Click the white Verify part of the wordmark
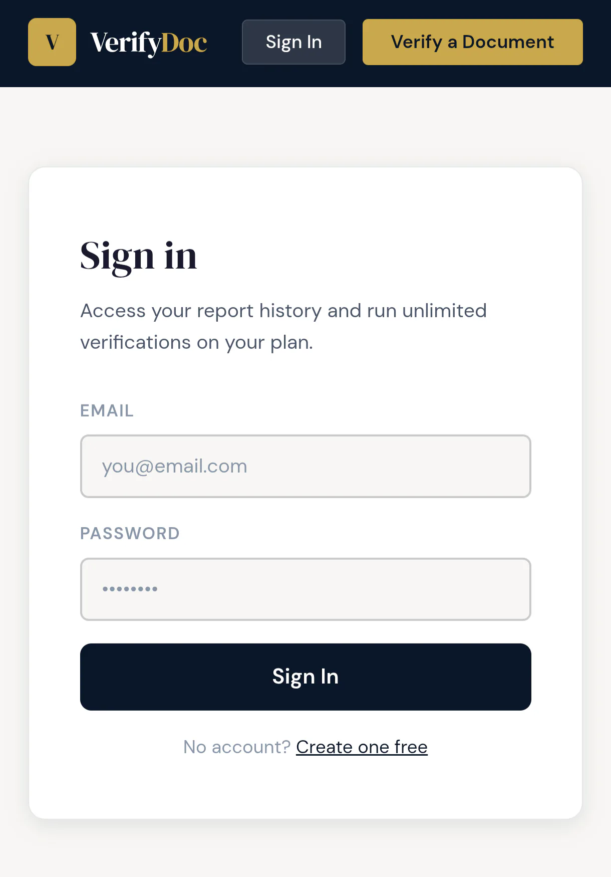This screenshot has width=611, height=877. pyautogui.click(x=126, y=43)
